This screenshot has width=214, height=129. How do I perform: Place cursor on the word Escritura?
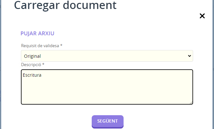point(32,75)
